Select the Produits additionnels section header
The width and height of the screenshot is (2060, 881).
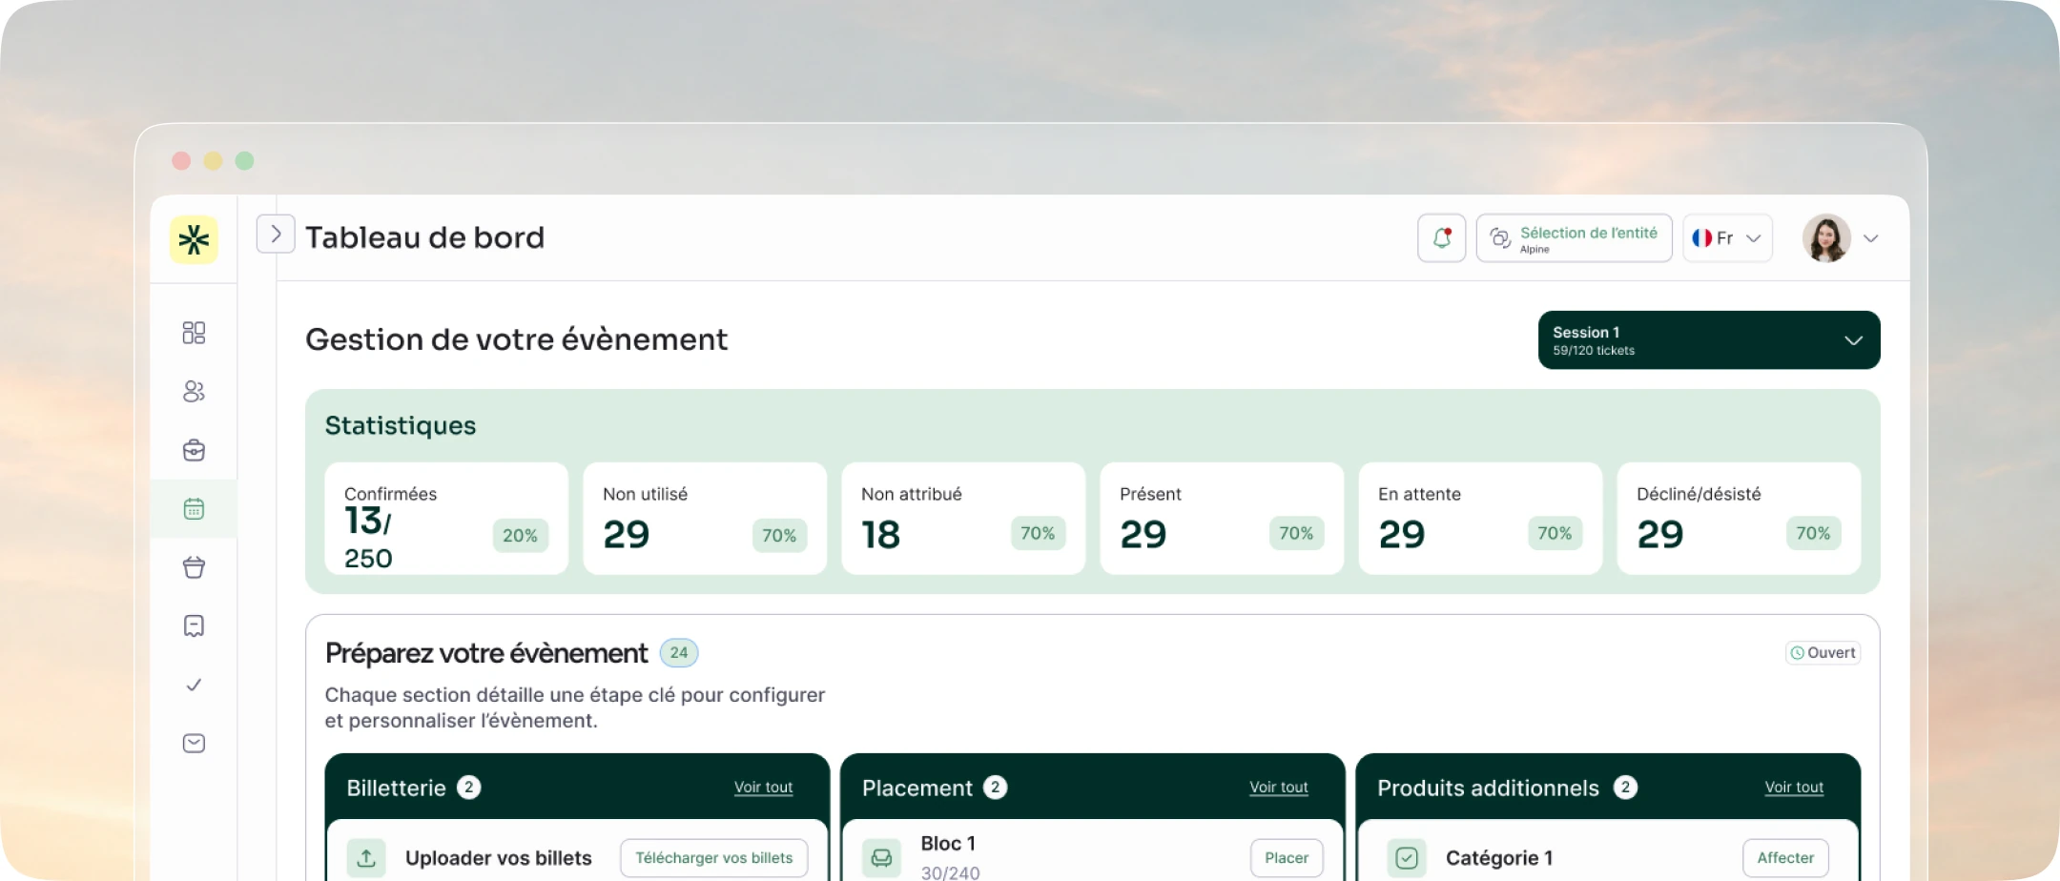tap(1608, 788)
